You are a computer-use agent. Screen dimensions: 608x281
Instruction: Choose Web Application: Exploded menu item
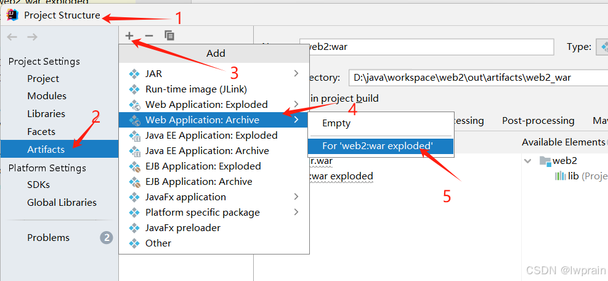(x=214, y=104)
